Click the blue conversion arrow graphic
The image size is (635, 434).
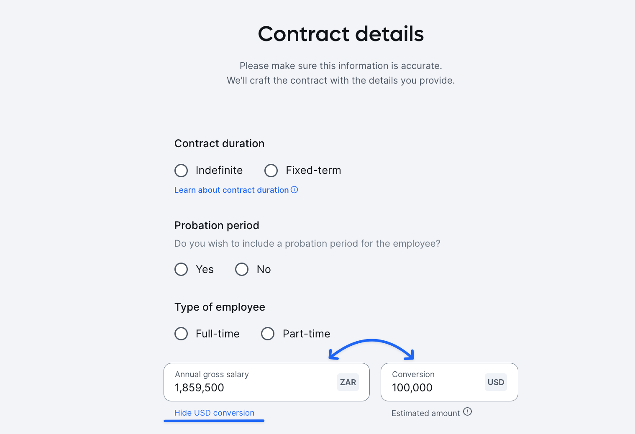point(371,349)
